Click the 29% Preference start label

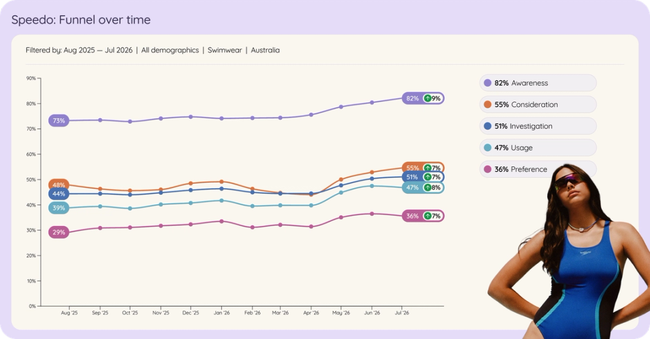pyautogui.click(x=59, y=232)
